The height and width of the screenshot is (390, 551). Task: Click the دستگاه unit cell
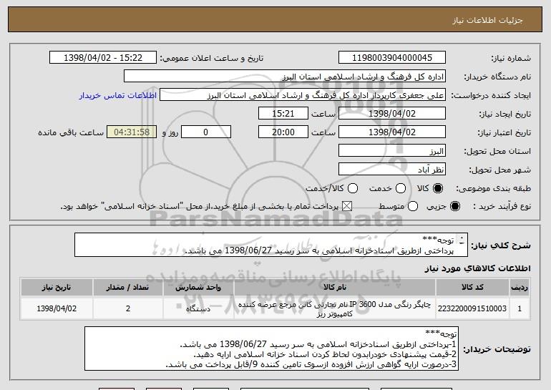198,308
